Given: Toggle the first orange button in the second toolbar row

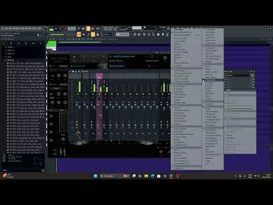Looking at the screenshot, I should [79, 34].
